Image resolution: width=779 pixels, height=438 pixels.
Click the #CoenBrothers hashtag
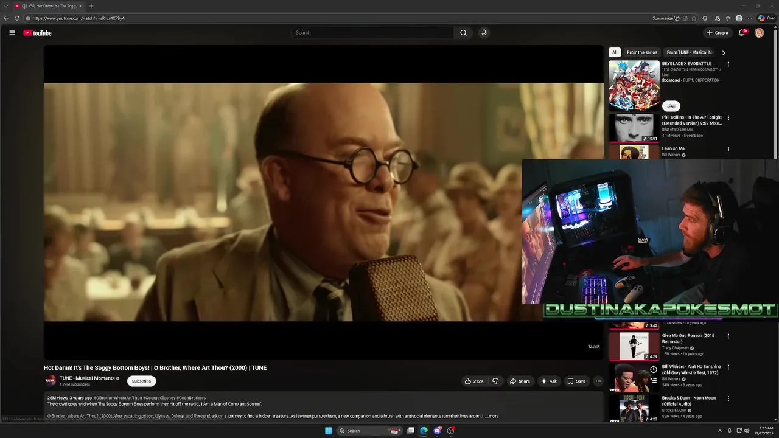[x=191, y=398]
